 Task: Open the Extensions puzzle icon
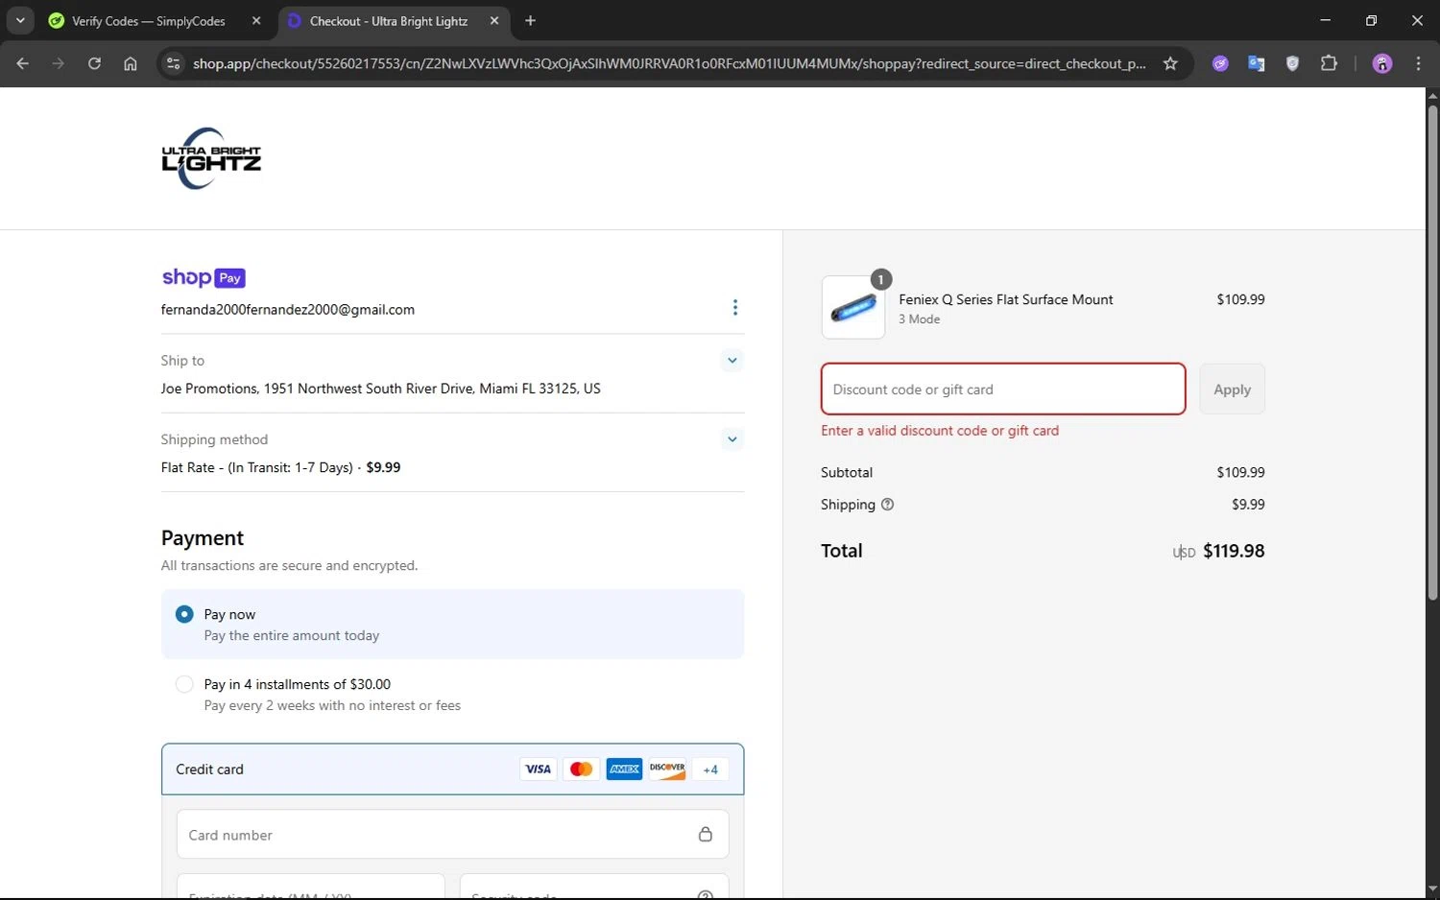[x=1329, y=63]
